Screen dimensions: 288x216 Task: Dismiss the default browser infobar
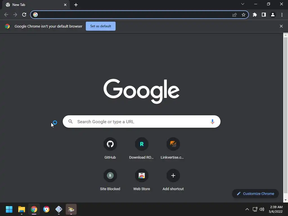click(x=281, y=26)
